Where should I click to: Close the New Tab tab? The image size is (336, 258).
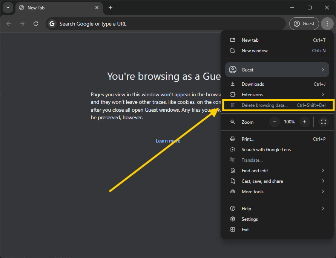97,8
